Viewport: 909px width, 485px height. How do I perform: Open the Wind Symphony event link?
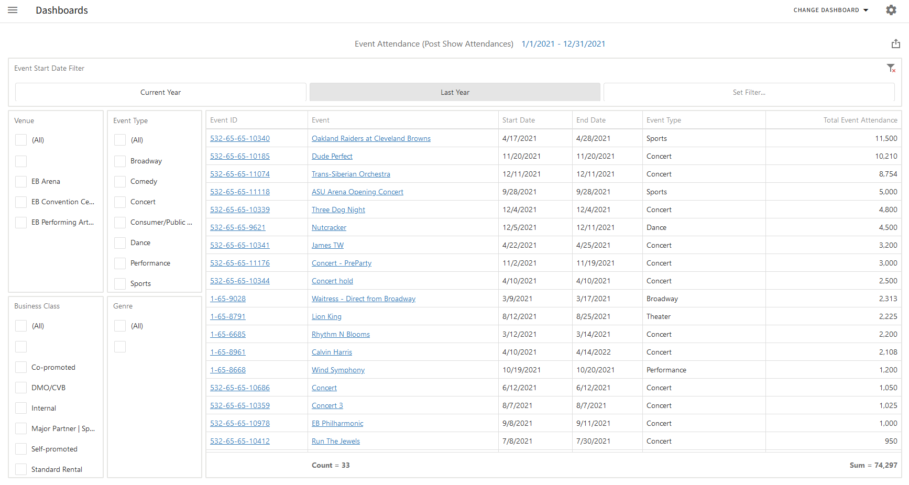click(338, 370)
